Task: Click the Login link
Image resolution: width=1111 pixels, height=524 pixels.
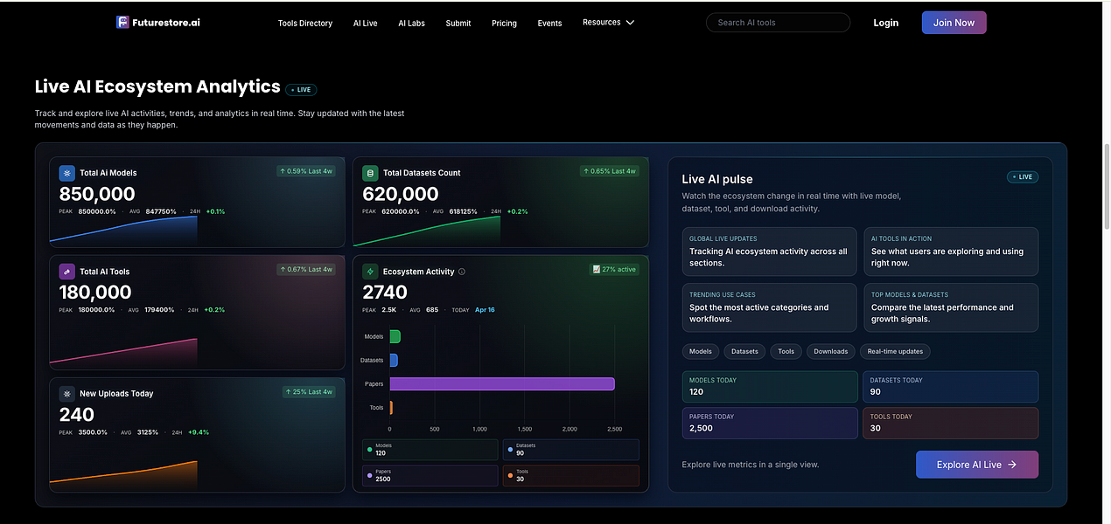Action: click(x=885, y=23)
